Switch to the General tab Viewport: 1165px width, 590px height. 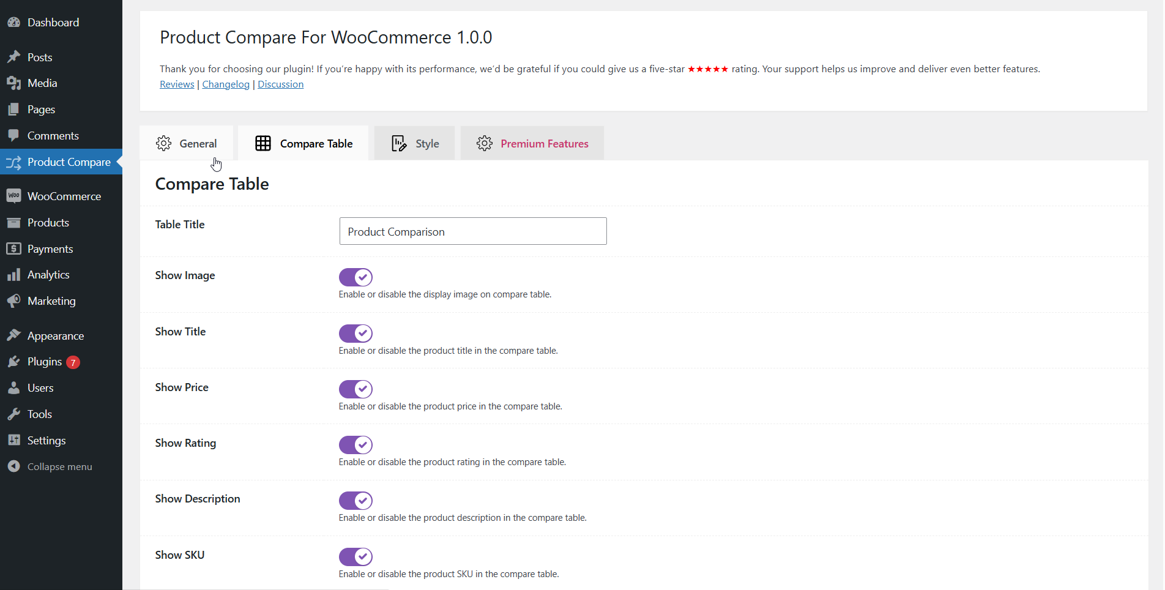[187, 143]
